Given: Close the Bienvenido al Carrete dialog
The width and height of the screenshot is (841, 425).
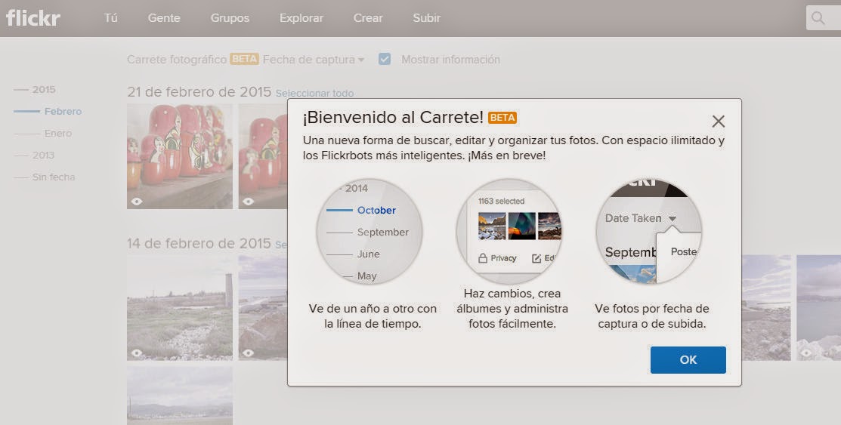Looking at the screenshot, I should click(718, 121).
